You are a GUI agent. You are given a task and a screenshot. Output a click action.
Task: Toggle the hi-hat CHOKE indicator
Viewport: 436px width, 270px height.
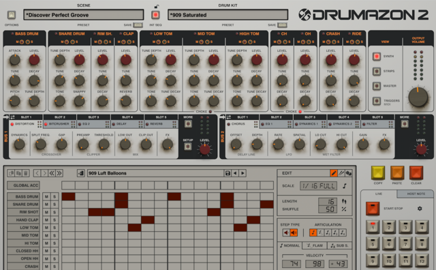tap(300, 112)
